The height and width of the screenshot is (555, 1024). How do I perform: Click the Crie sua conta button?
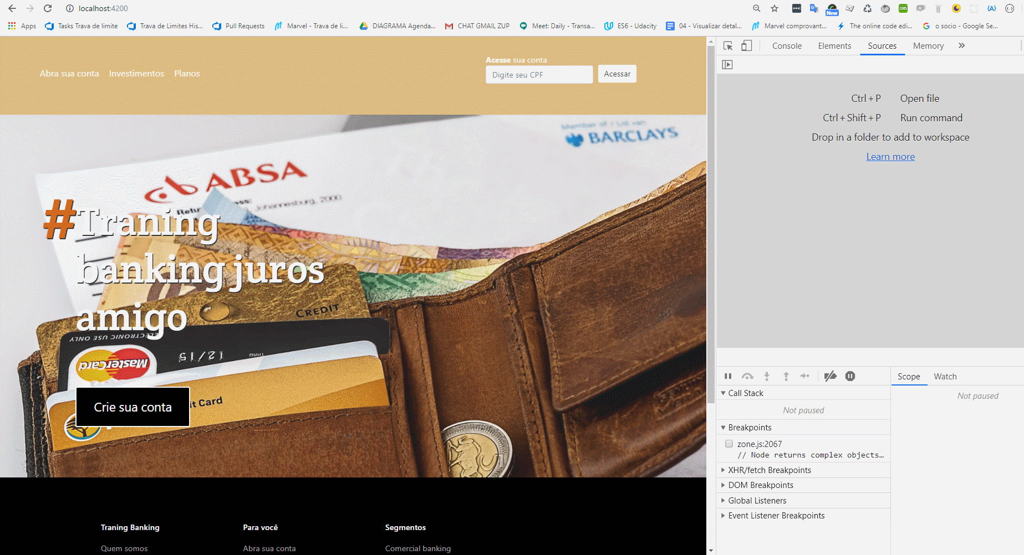point(133,407)
